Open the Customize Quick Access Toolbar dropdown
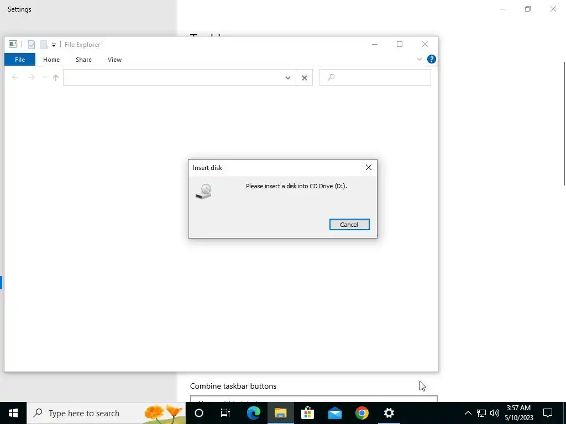The image size is (566, 424). tap(54, 45)
